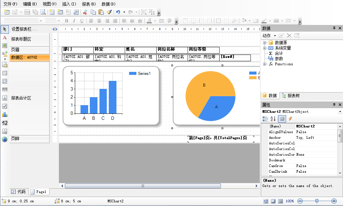343x206 pixels.
Task: Expand the Functions tree node
Action: click(264, 64)
